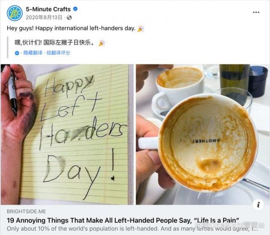Screen dimensions: 270x235
Task: Open the stained coffee cup photo
Action: 202,135
